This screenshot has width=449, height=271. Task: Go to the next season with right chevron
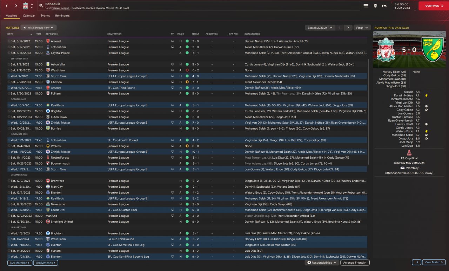(348, 28)
